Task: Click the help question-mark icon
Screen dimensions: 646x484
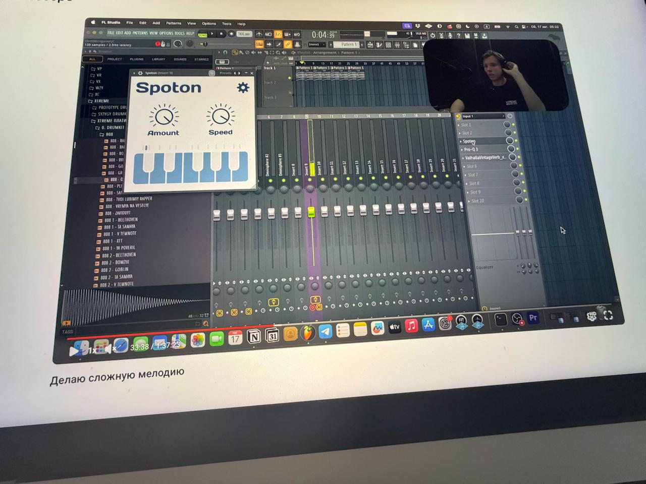Action: tap(459, 36)
